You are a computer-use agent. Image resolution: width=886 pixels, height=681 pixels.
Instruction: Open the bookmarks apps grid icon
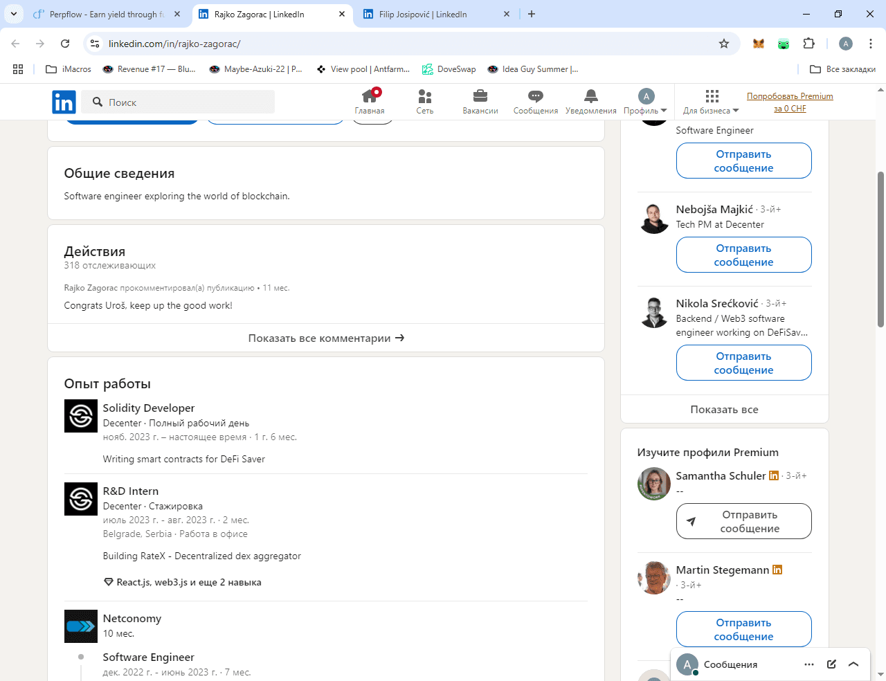(x=18, y=69)
